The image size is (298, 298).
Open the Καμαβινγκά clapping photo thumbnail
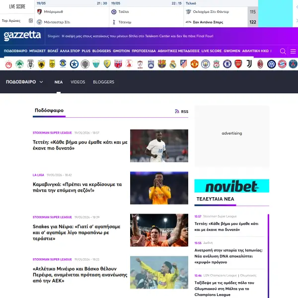click(159, 188)
